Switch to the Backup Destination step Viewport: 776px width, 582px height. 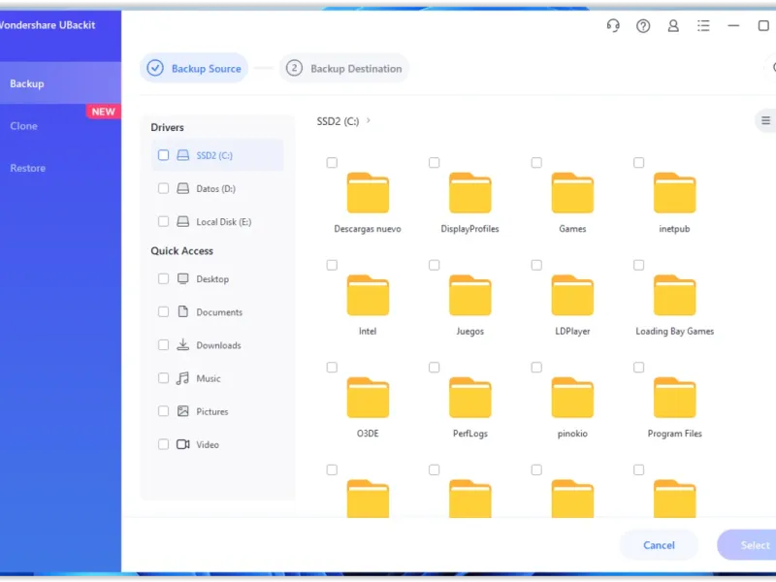click(344, 68)
